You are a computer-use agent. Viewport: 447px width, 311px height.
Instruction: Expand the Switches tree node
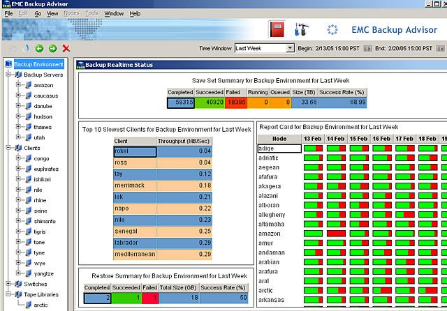tap(9, 284)
